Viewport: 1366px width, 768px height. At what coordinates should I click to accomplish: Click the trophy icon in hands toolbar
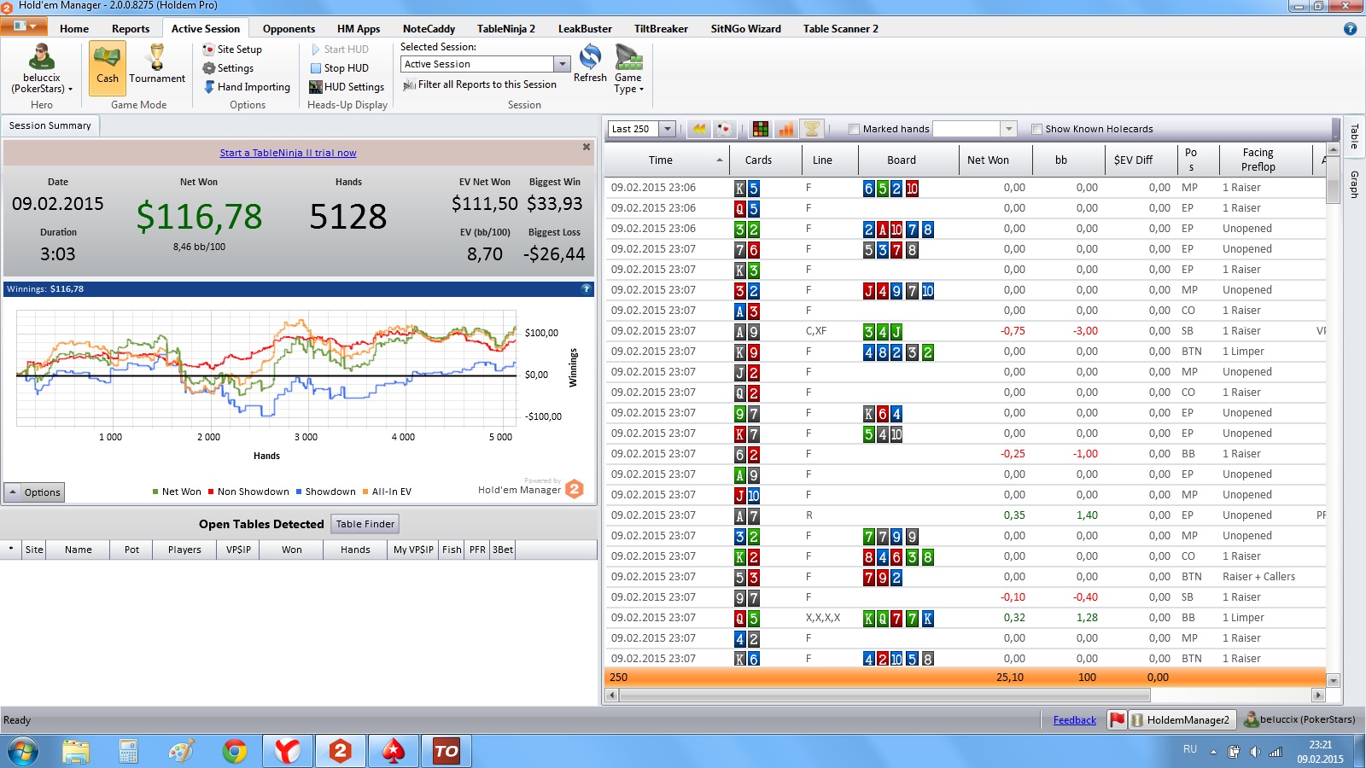coord(812,129)
